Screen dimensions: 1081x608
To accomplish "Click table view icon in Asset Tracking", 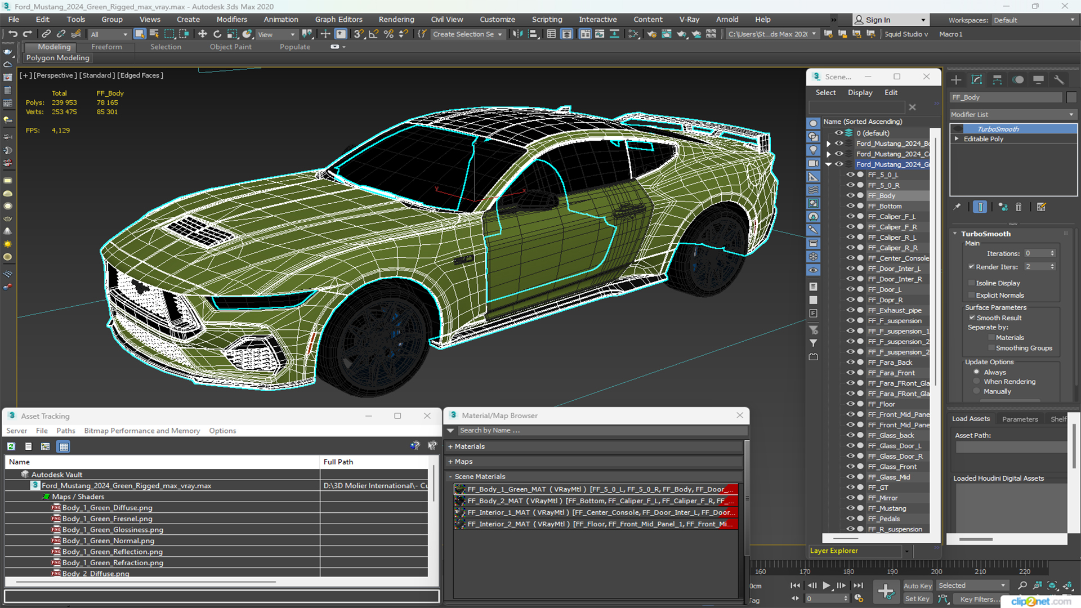I will click(64, 446).
